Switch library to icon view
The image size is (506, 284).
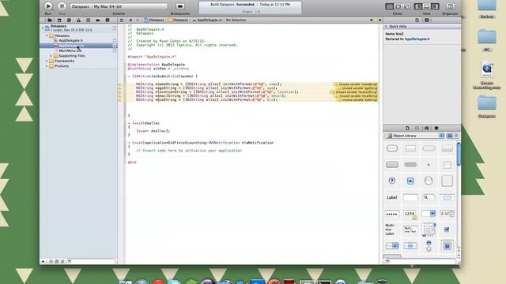450,136
